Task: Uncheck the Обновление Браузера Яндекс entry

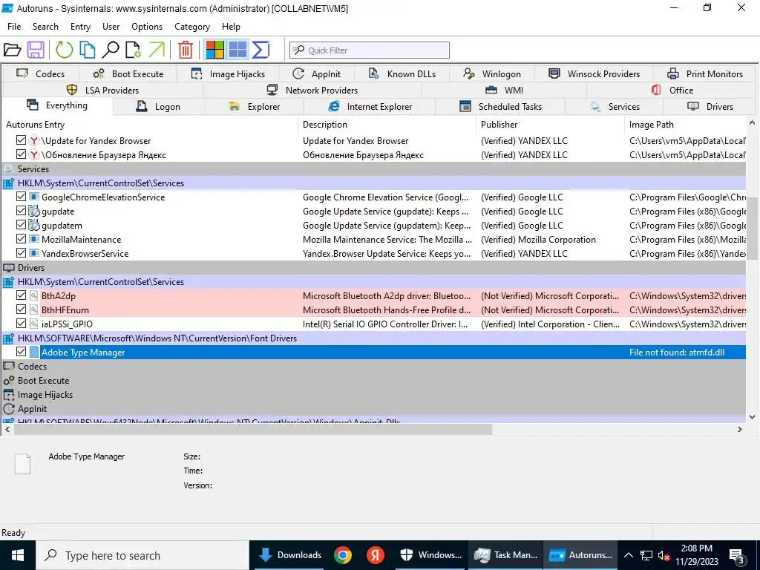Action: coord(21,154)
